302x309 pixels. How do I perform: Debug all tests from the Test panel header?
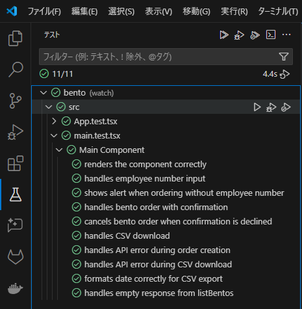coord(239,35)
